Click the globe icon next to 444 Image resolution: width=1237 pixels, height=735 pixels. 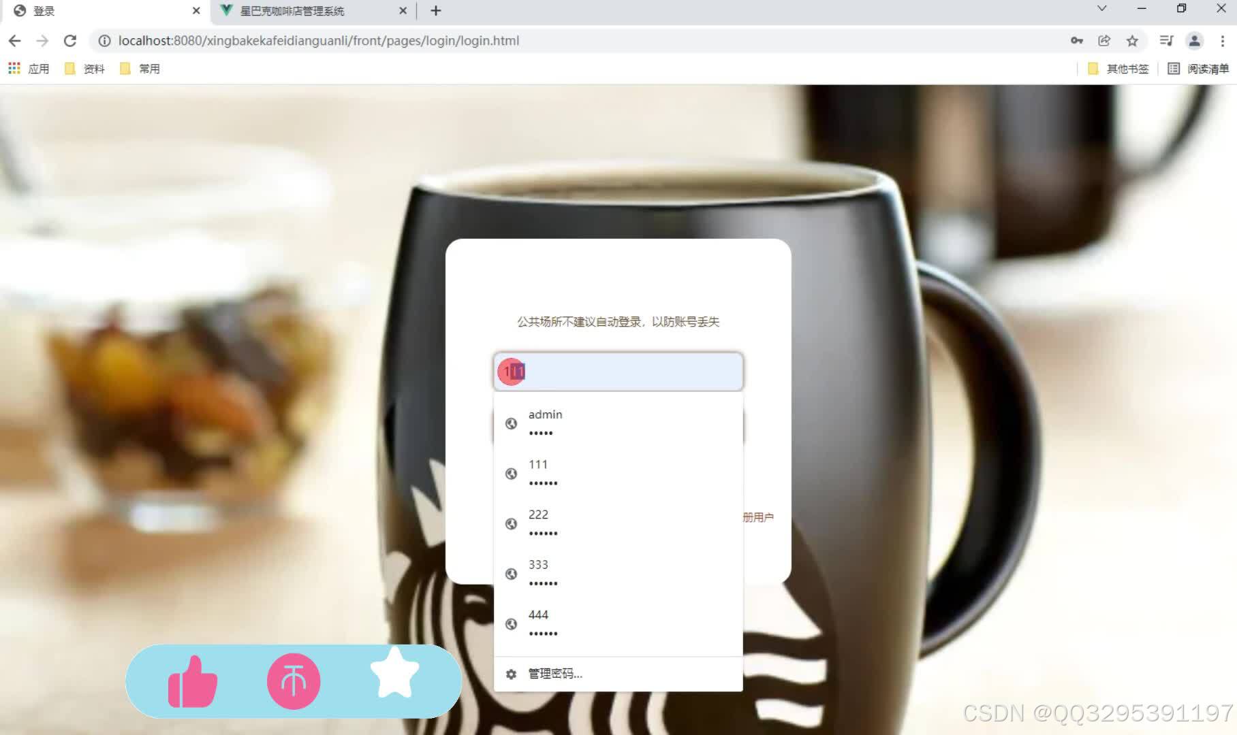(x=511, y=623)
